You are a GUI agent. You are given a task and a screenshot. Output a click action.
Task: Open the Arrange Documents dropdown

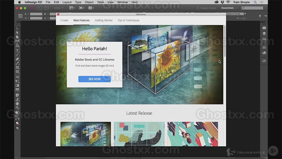click(x=91, y=8)
